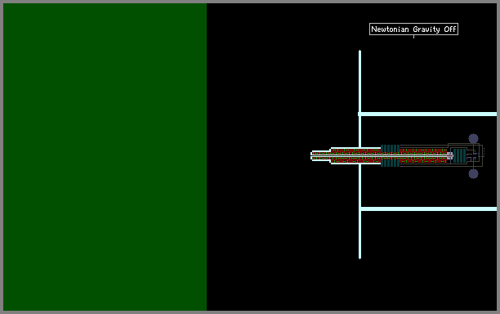The height and width of the screenshot is (314, 500).
Task: Click the narrow white tip at the barrel's left end
Action: pyautogui.click(x=320, y=155)
